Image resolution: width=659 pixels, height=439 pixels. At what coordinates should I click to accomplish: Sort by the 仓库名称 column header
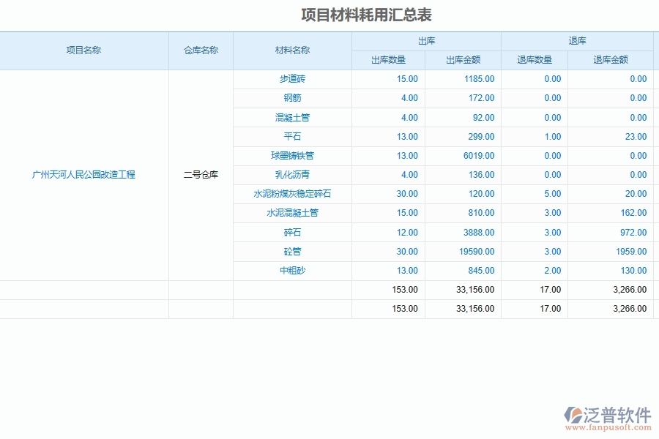coord(202,50)
